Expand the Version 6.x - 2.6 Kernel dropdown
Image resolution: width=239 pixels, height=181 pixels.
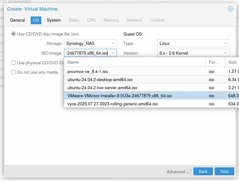(225, 53)
